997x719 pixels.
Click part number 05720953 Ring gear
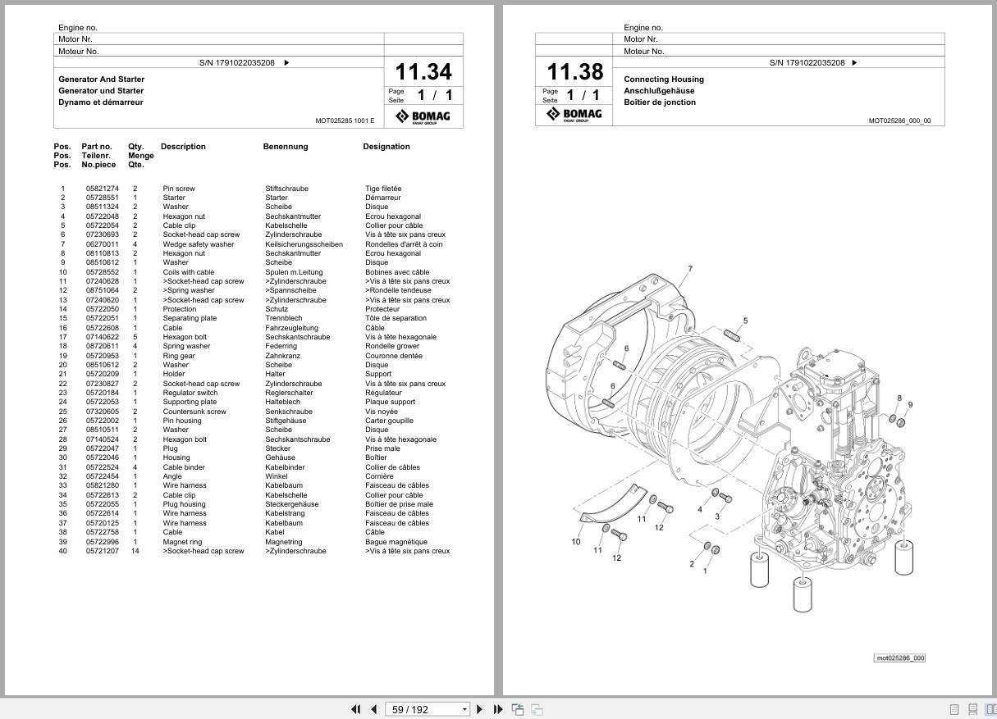point(103,356)
